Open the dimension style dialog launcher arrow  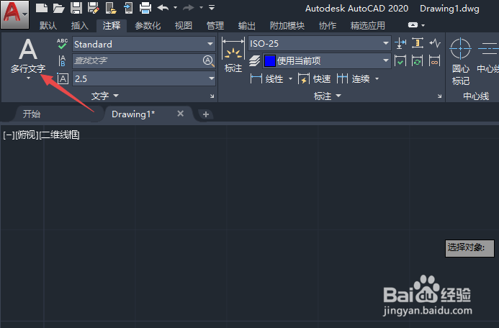click(439, 96)
